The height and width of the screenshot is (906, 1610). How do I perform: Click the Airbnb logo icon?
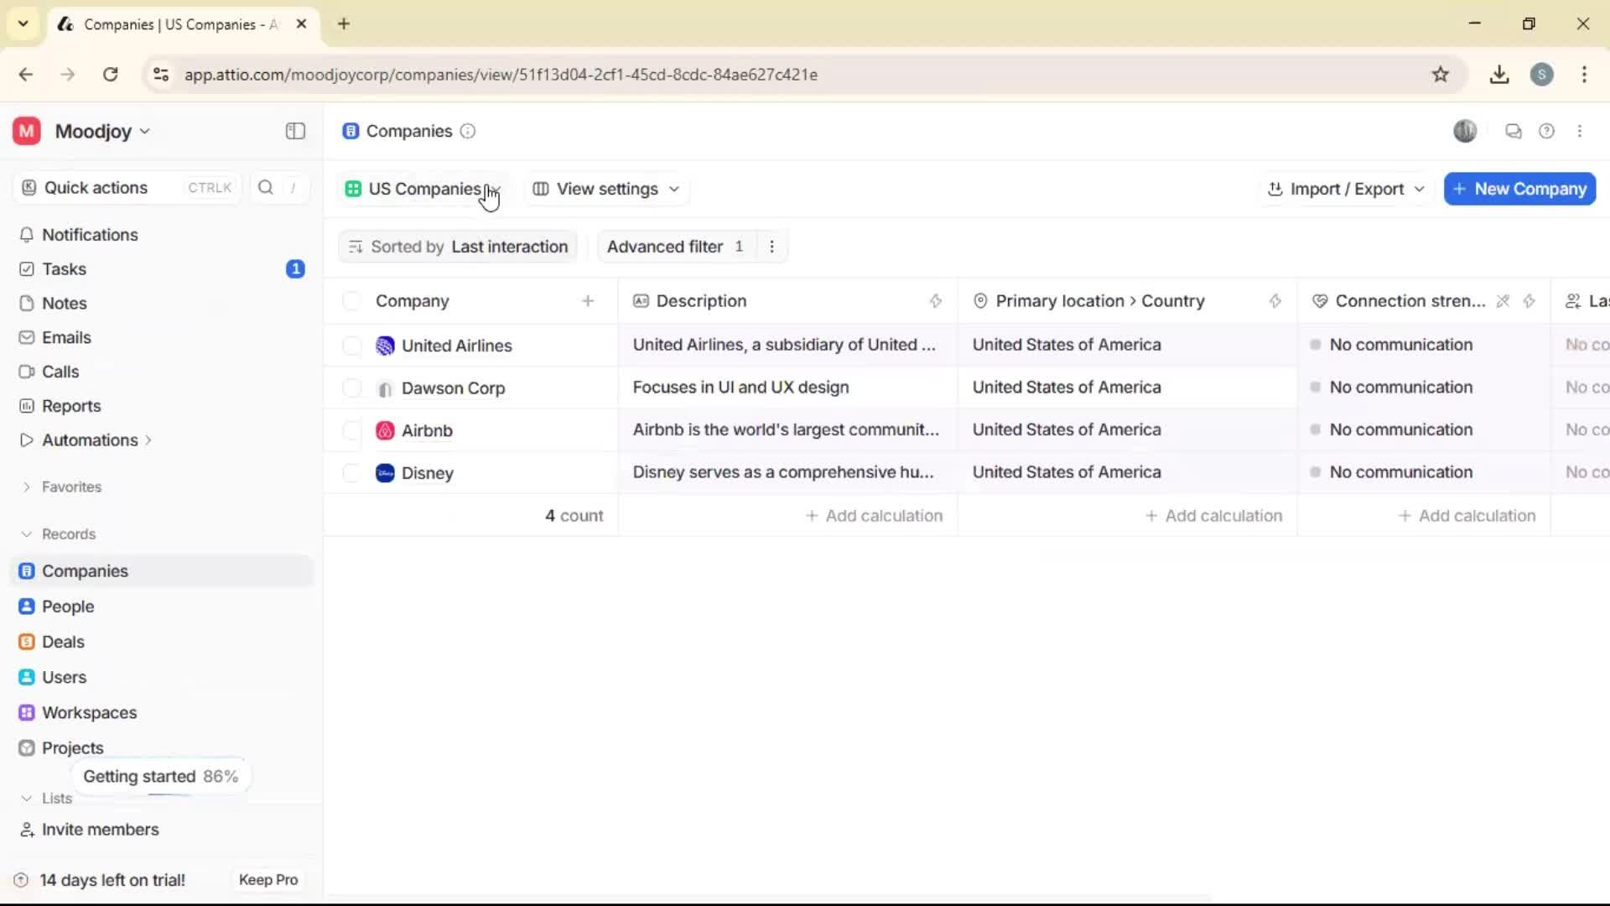pyautogui.click(x=385, y=430)
